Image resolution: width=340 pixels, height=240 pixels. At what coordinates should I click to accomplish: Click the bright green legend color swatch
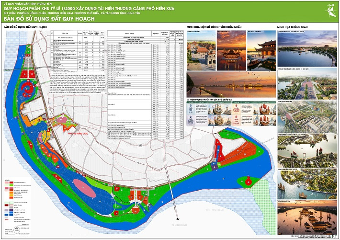pos(11,185)
